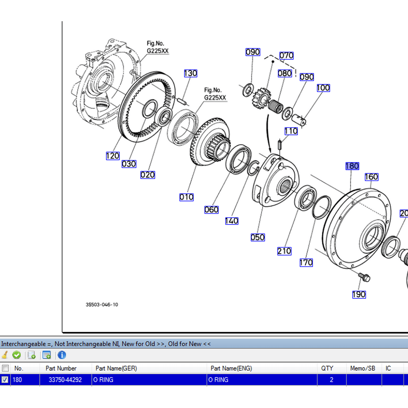408x408 pixels.
Task: Select callout 160 in the diagram
Action: click(x=372, y=177)
